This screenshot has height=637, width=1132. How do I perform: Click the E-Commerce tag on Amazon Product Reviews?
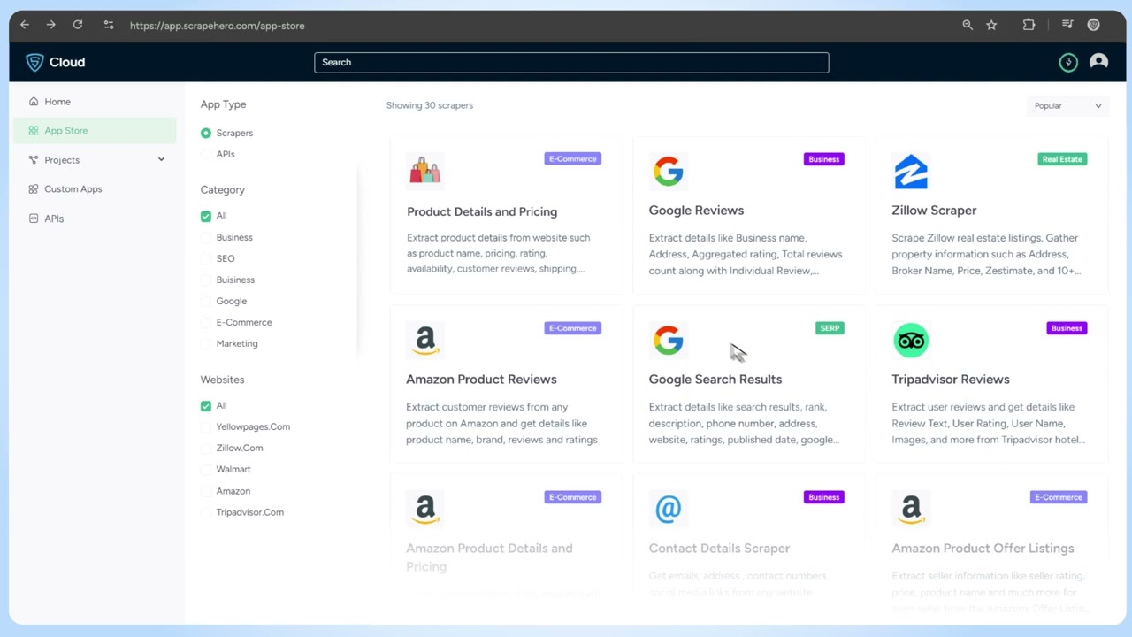(x=572, y=328)
